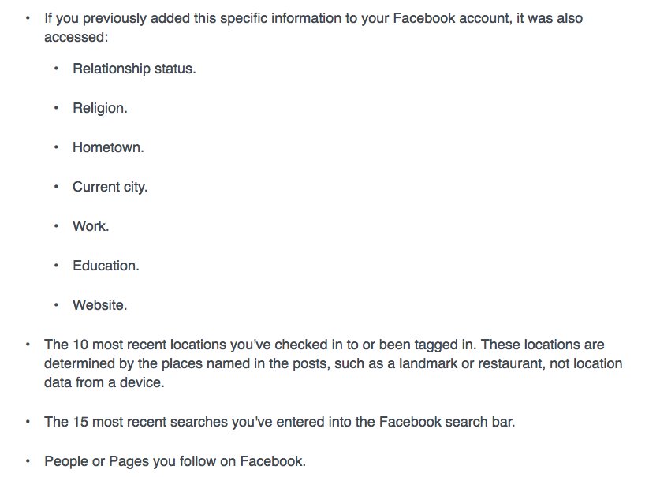This screenshot has height=477, width=660.
Task: Click the 'Education.' list item
Action: pyautogui.click(x=106, y=266)
